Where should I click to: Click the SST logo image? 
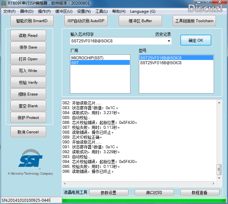click(x=31, y=160)
